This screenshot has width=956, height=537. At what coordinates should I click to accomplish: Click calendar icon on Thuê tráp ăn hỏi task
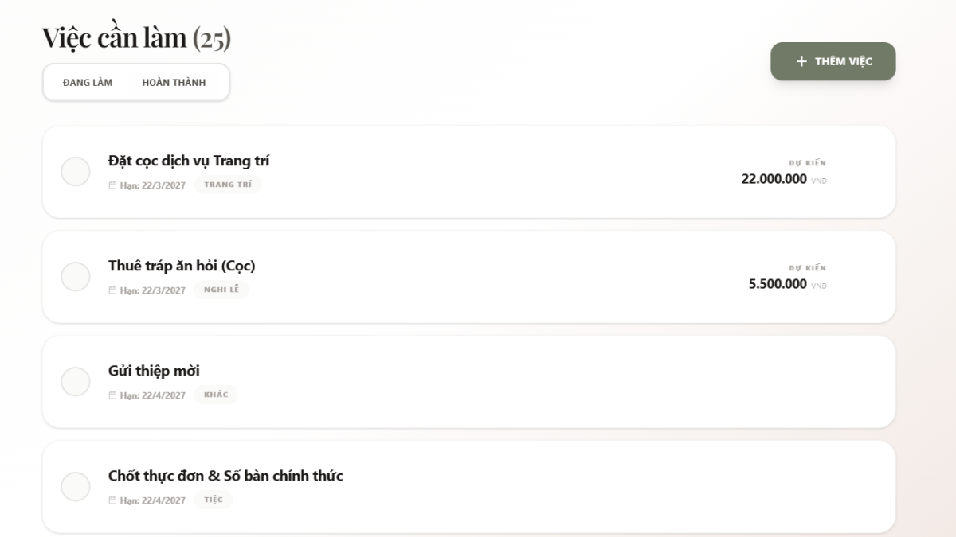tap(112, 290)
